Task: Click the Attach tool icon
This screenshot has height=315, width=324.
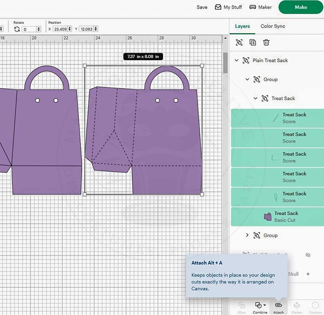Action: [x=278, y=305]
